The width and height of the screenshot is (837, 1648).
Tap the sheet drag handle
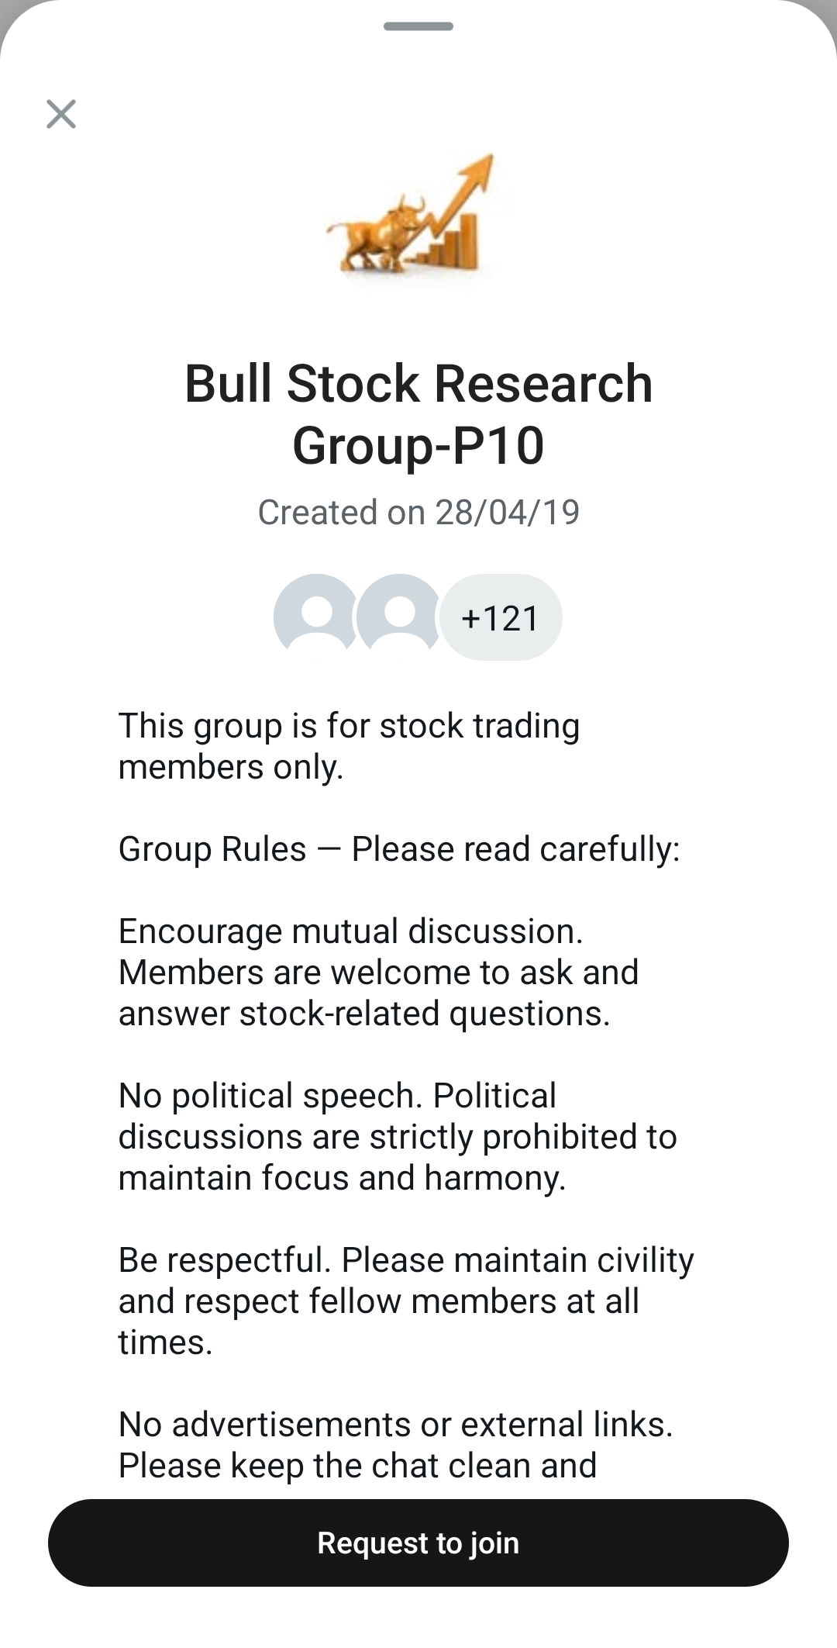[418, 26]
